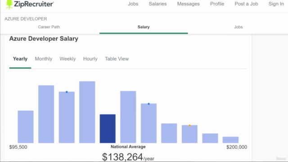The width and height of the screenshot is (288, 162).
Task: Go to Messages in top navigation
Action: pyautogui.click(x=188, y=4)
